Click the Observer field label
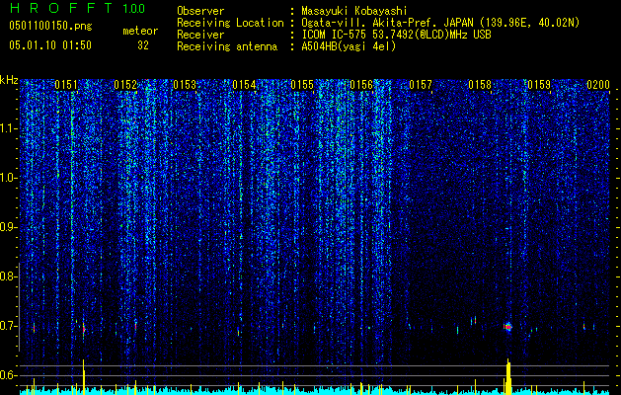The image size is (621, 395). (200, 11)
